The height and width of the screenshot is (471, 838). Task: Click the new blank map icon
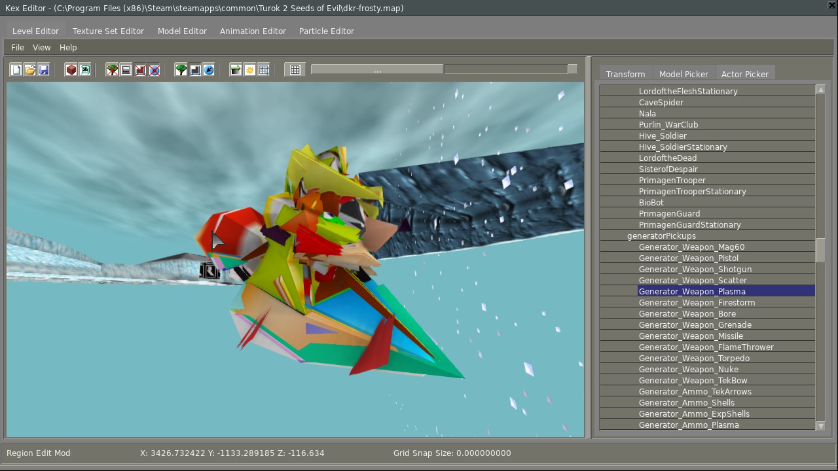point(16,70)
